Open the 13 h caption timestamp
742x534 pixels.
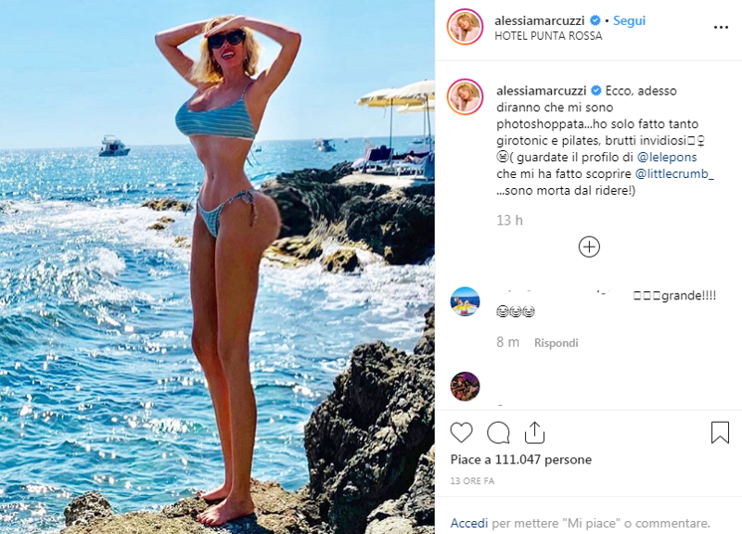pos(509,221)
